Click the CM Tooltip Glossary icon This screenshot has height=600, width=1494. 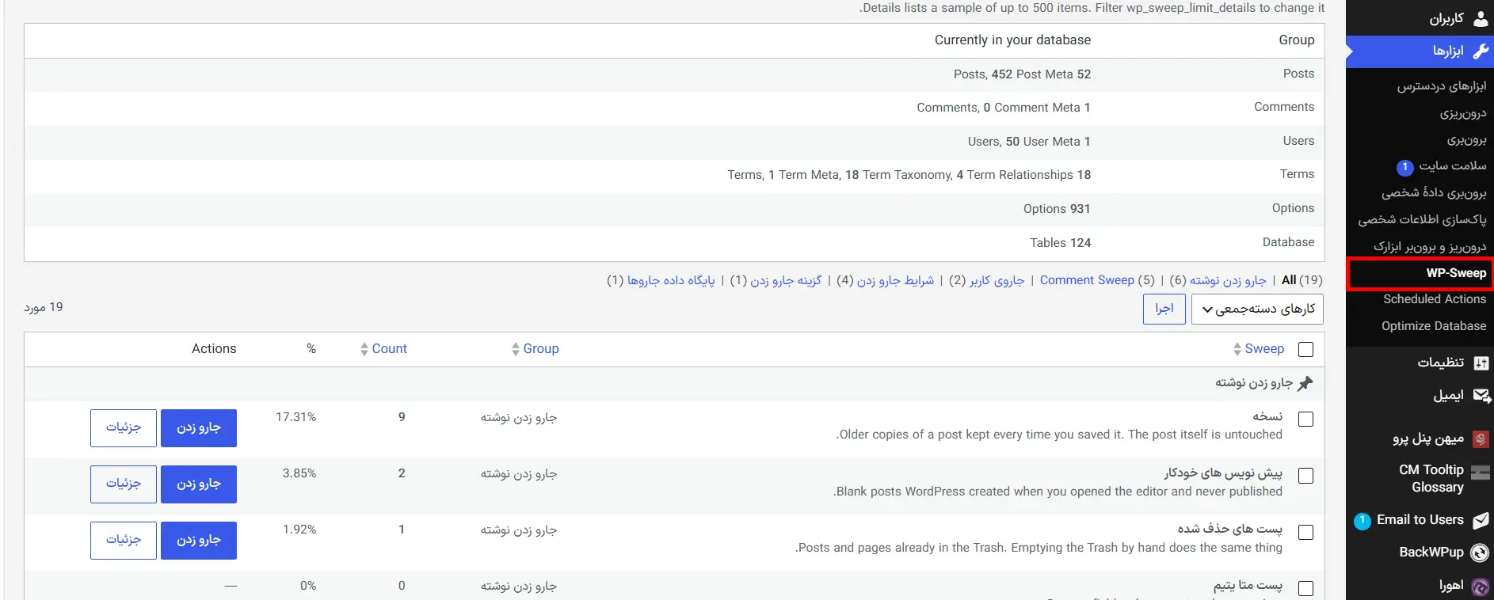(x=1481, y=473)
